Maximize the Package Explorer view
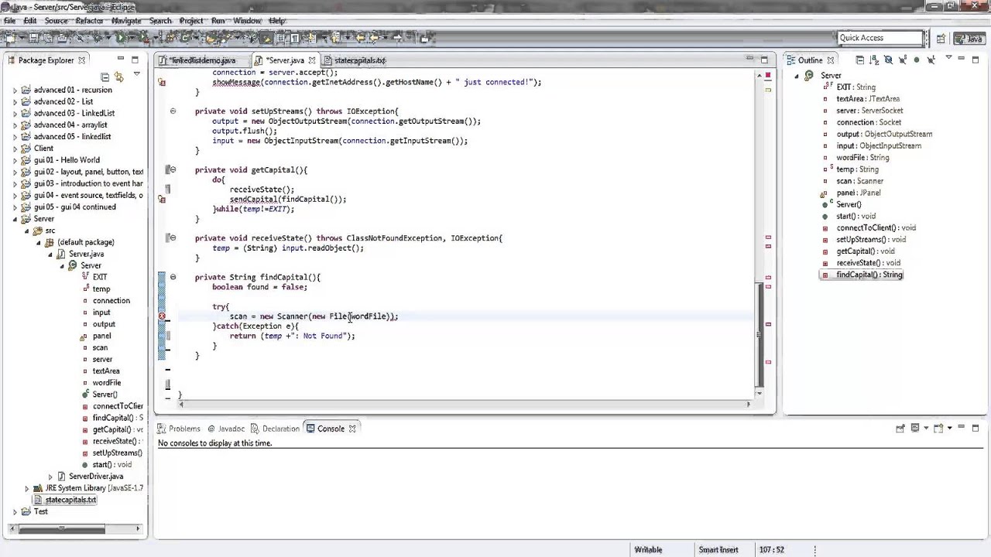 click(x=135, y=60)
